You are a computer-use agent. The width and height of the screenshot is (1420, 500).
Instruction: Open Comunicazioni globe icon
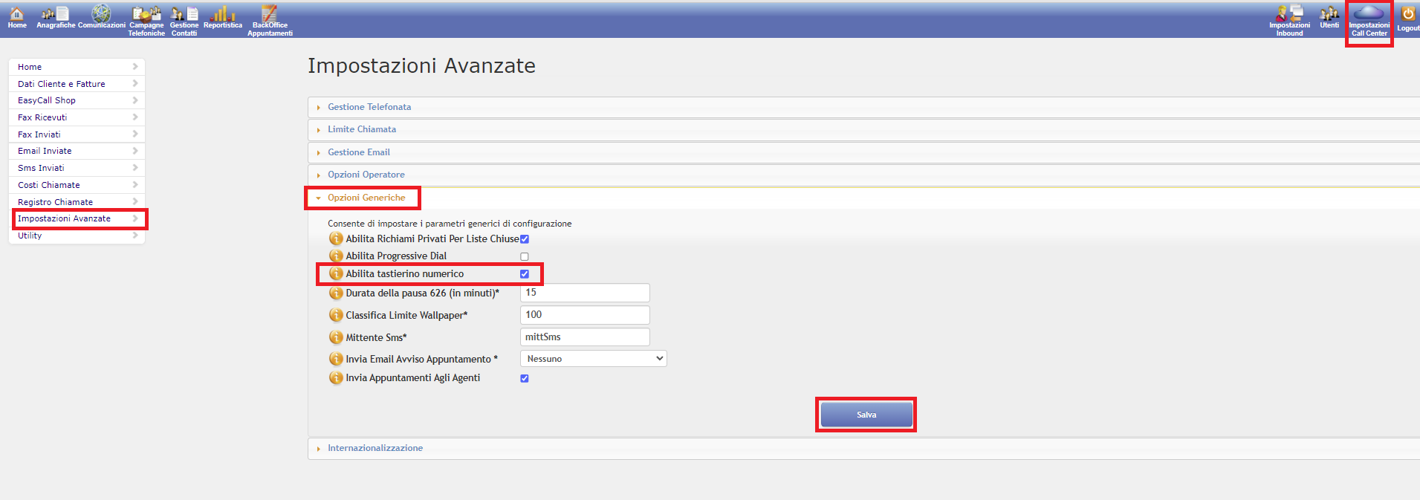pyautogui.click(x=101, y=13)
